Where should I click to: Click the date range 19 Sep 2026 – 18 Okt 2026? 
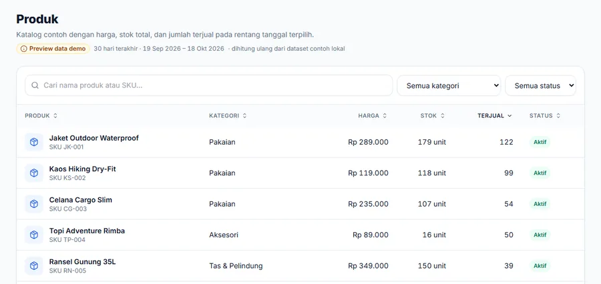pos(183,49)
